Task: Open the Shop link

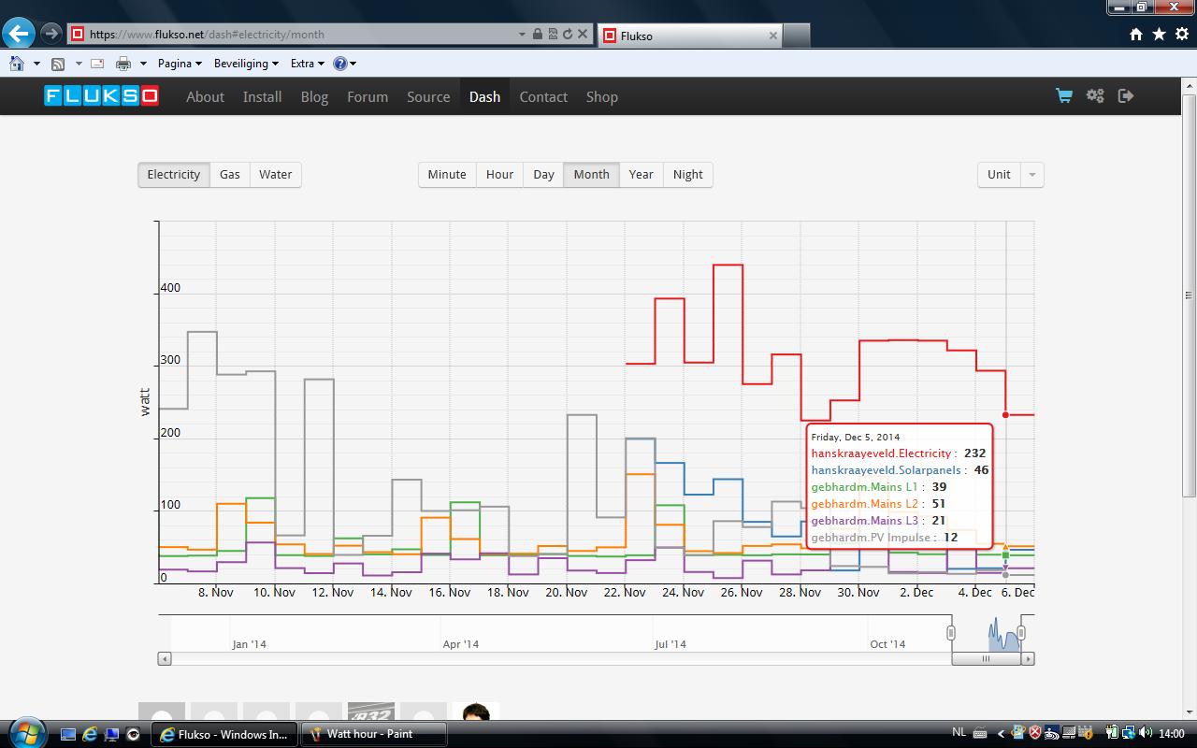Action: 601,97
